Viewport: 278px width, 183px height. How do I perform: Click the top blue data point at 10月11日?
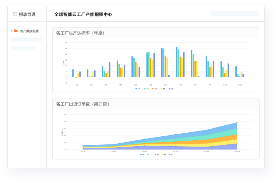206,130
